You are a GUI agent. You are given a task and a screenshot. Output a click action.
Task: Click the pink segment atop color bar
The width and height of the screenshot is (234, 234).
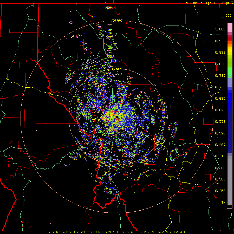(230, 28)
